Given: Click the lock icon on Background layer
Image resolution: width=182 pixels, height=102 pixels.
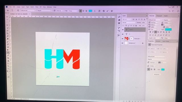Looking at the screenshot, I should point(143,43).
